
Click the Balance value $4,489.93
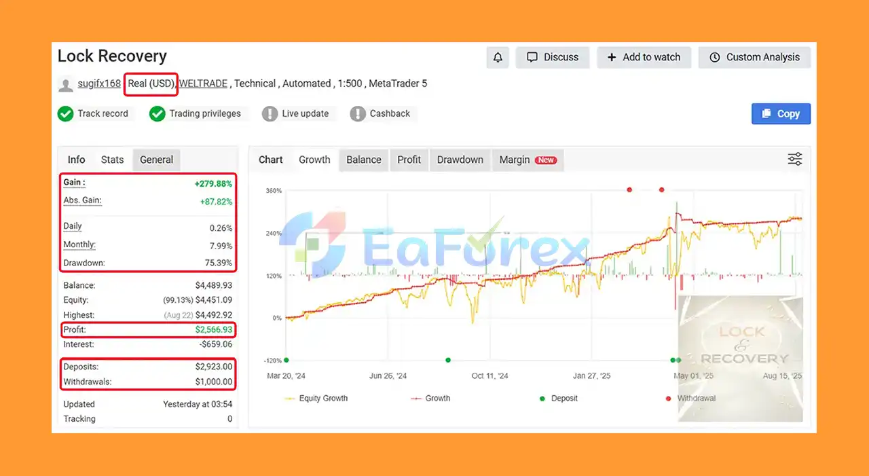pos(214,285)
